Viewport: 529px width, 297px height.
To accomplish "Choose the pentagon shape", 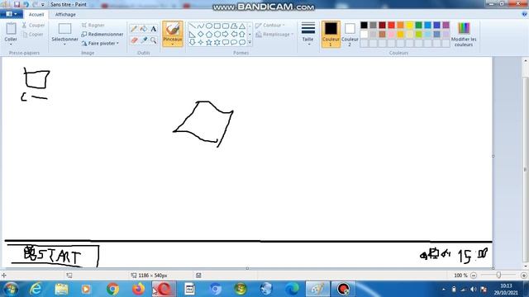I will click(209, 35).
